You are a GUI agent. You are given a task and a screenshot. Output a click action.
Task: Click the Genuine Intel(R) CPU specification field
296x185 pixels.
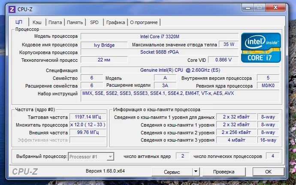tap(180, 70)
